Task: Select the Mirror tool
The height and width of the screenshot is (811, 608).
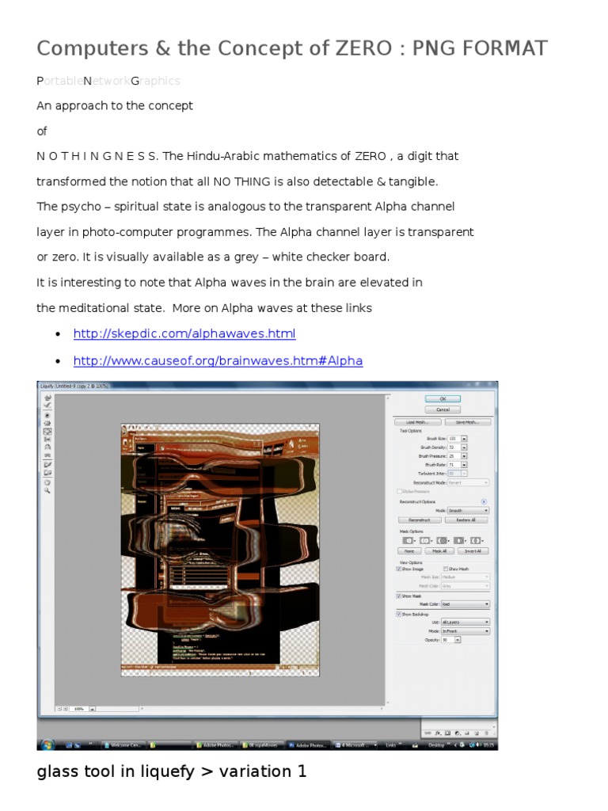Action: point(47,447)
